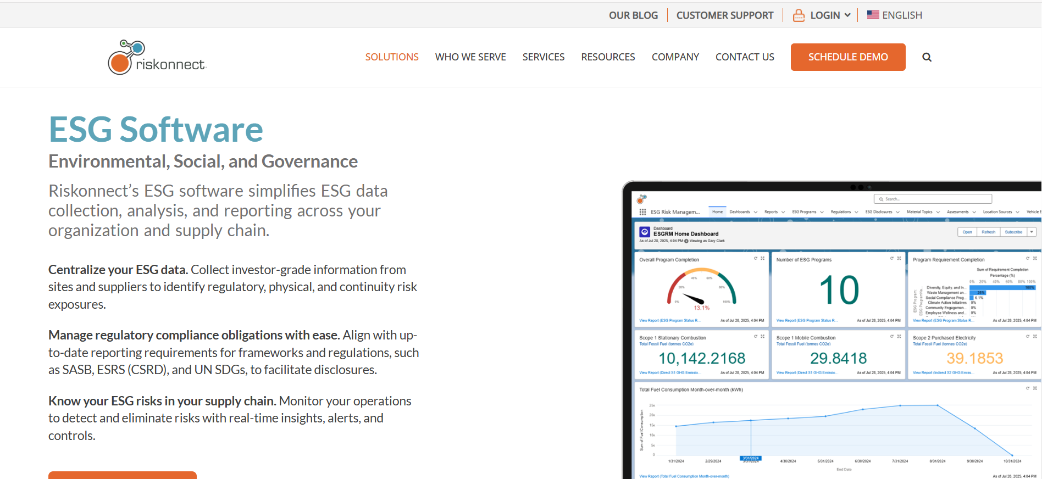Open the Resources menu
The image size is (1042, 479).
(x=608, y=57)
